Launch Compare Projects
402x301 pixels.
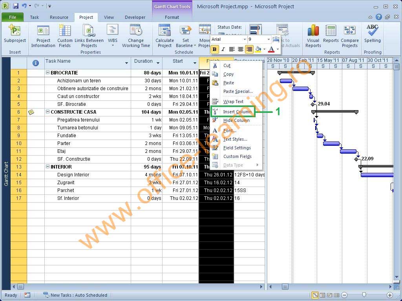pyautogui.click(x=350, y=36)
